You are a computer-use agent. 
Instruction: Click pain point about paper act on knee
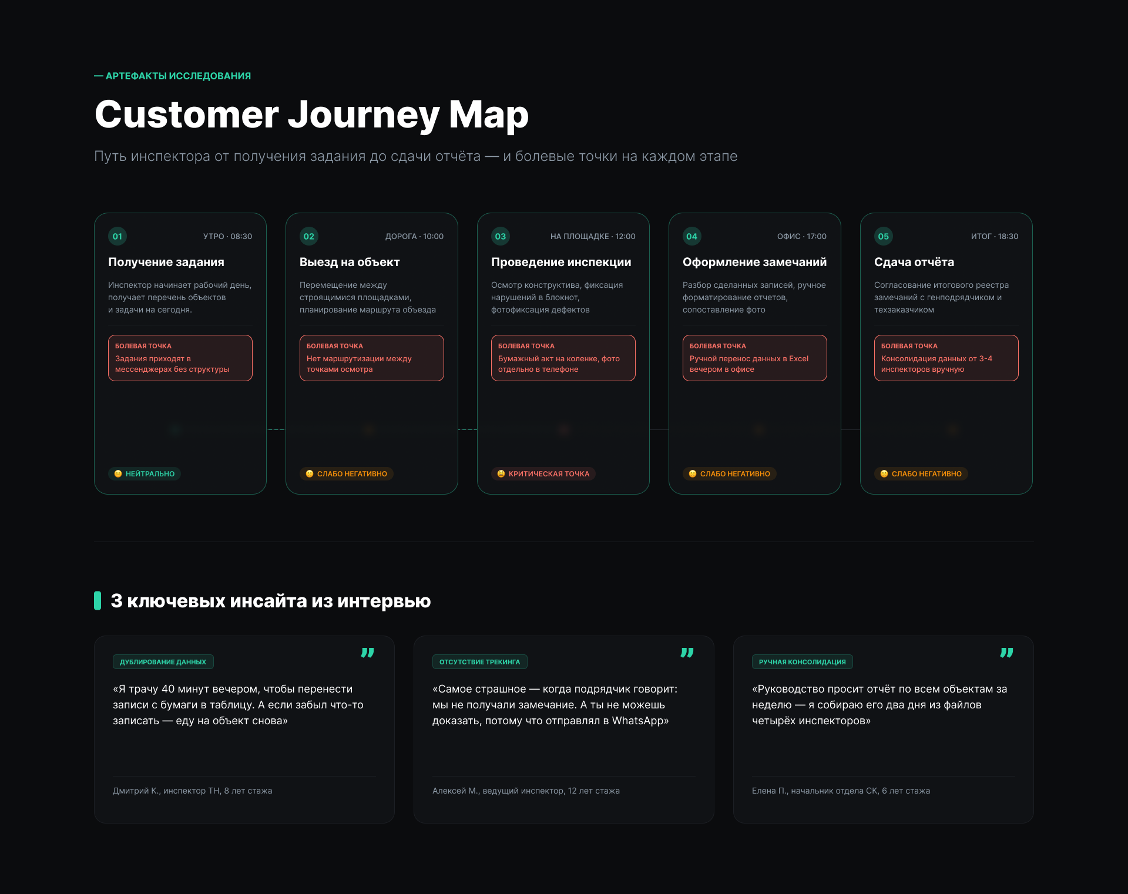pos(563,358)
